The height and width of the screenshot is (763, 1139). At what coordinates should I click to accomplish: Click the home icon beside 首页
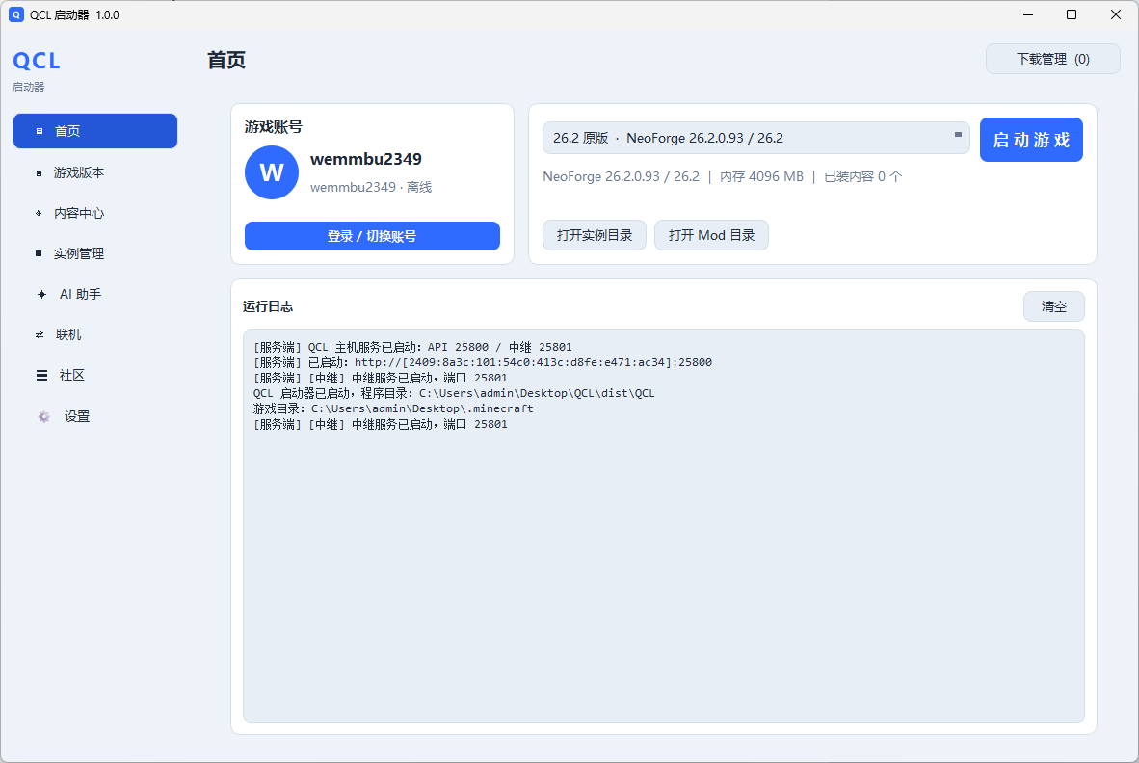40,131
